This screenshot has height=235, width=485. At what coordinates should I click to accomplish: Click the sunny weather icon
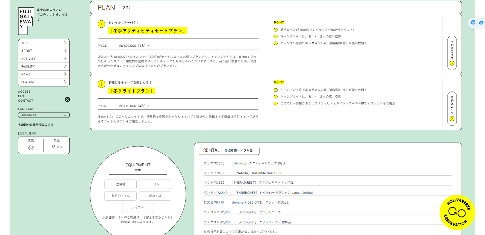[x=31, y=147]
